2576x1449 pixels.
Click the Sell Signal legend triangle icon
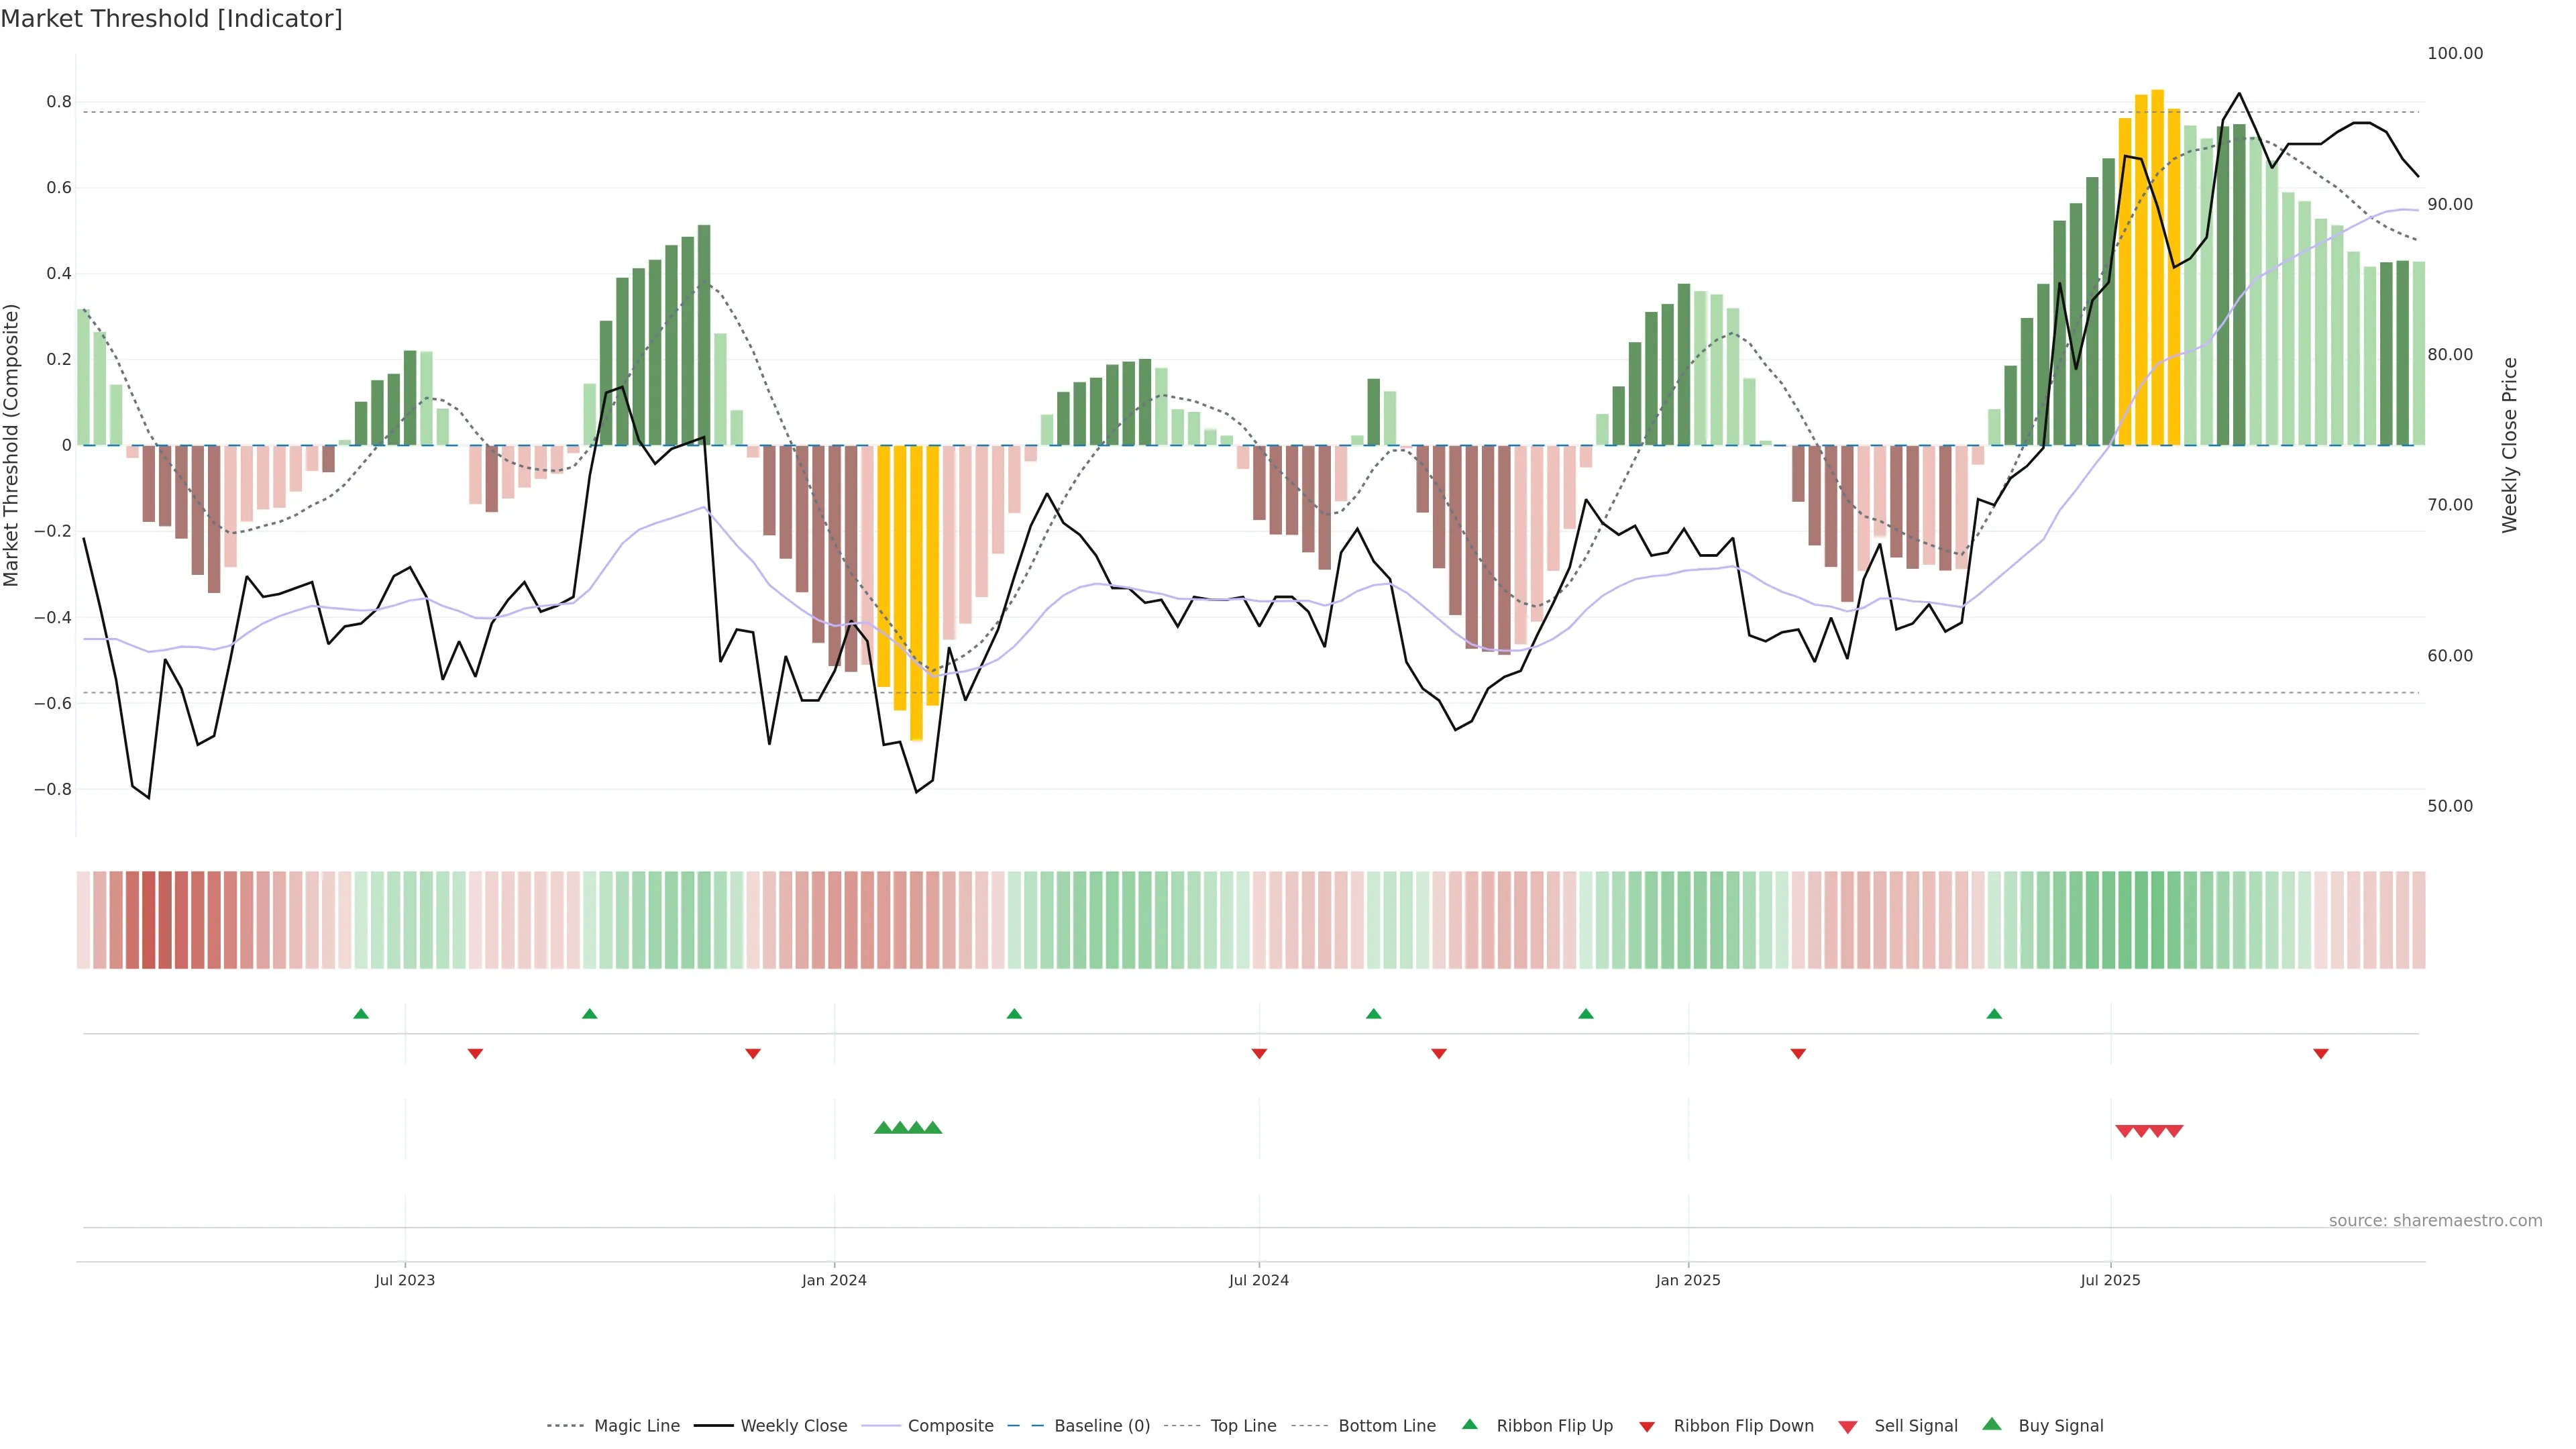tap(1847, 1426)
